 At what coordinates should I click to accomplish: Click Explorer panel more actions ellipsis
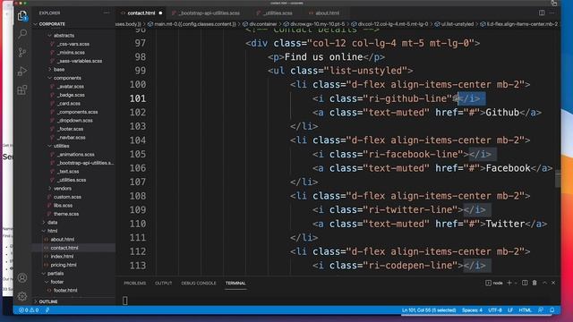coord(107,13)
